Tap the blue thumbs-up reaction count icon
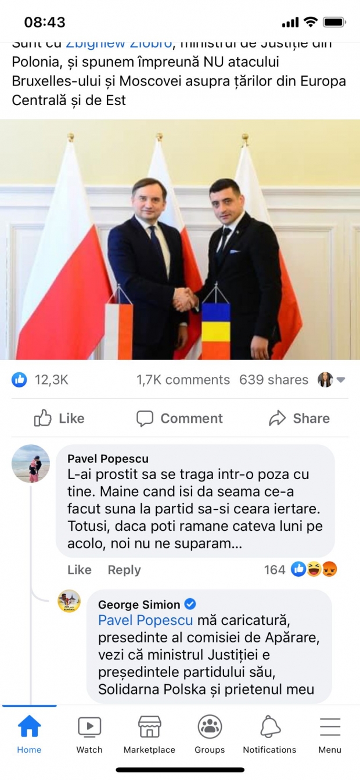Viewport: 360px width, 780px height. coord(19,380)
